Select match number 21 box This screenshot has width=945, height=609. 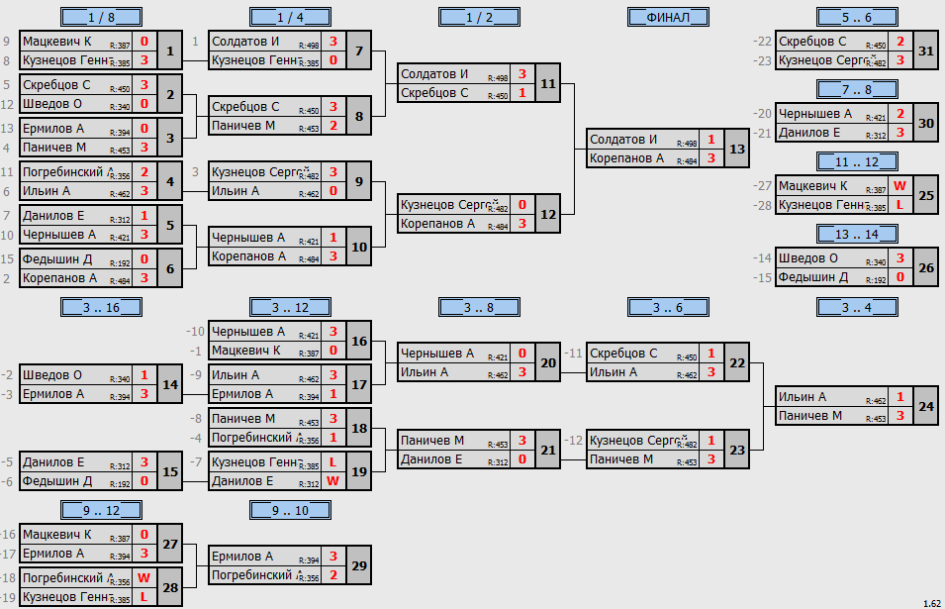(548, 450)
